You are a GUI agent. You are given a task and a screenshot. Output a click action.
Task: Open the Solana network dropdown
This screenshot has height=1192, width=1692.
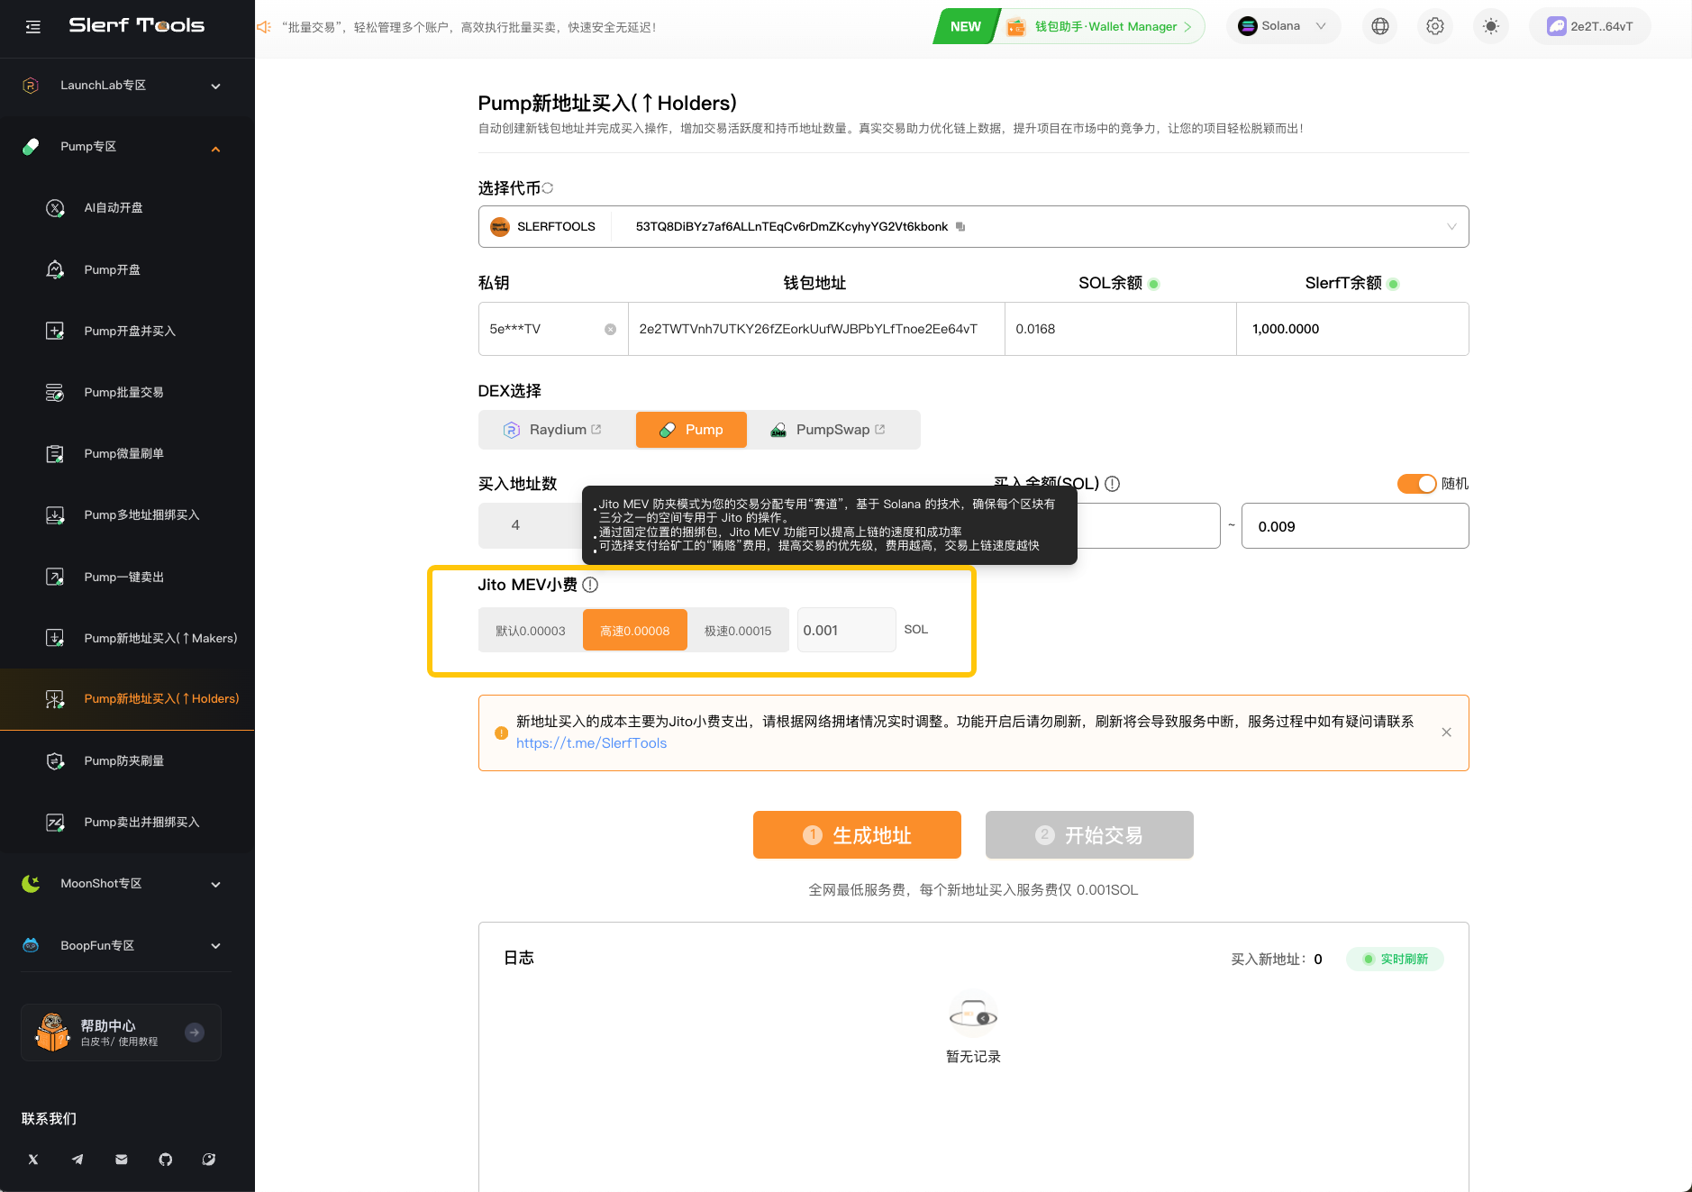(1283, 26)
